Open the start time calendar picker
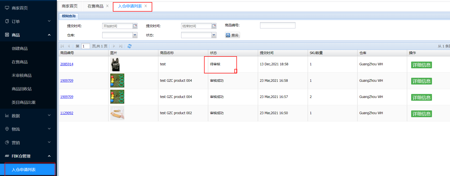This screenshot has height=176, width=450. (135, 26)
